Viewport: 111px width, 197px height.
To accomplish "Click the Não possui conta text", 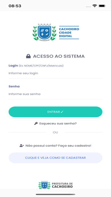I will [x=58, y=146].
